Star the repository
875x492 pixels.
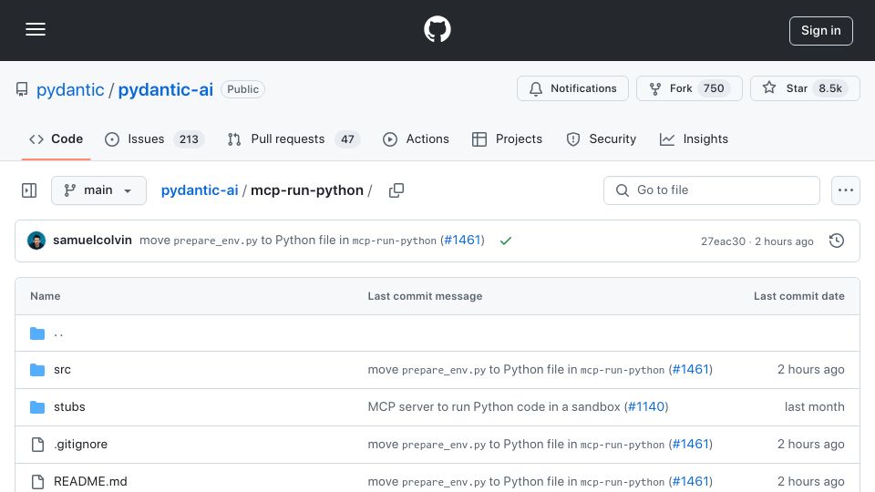[805, 88]
